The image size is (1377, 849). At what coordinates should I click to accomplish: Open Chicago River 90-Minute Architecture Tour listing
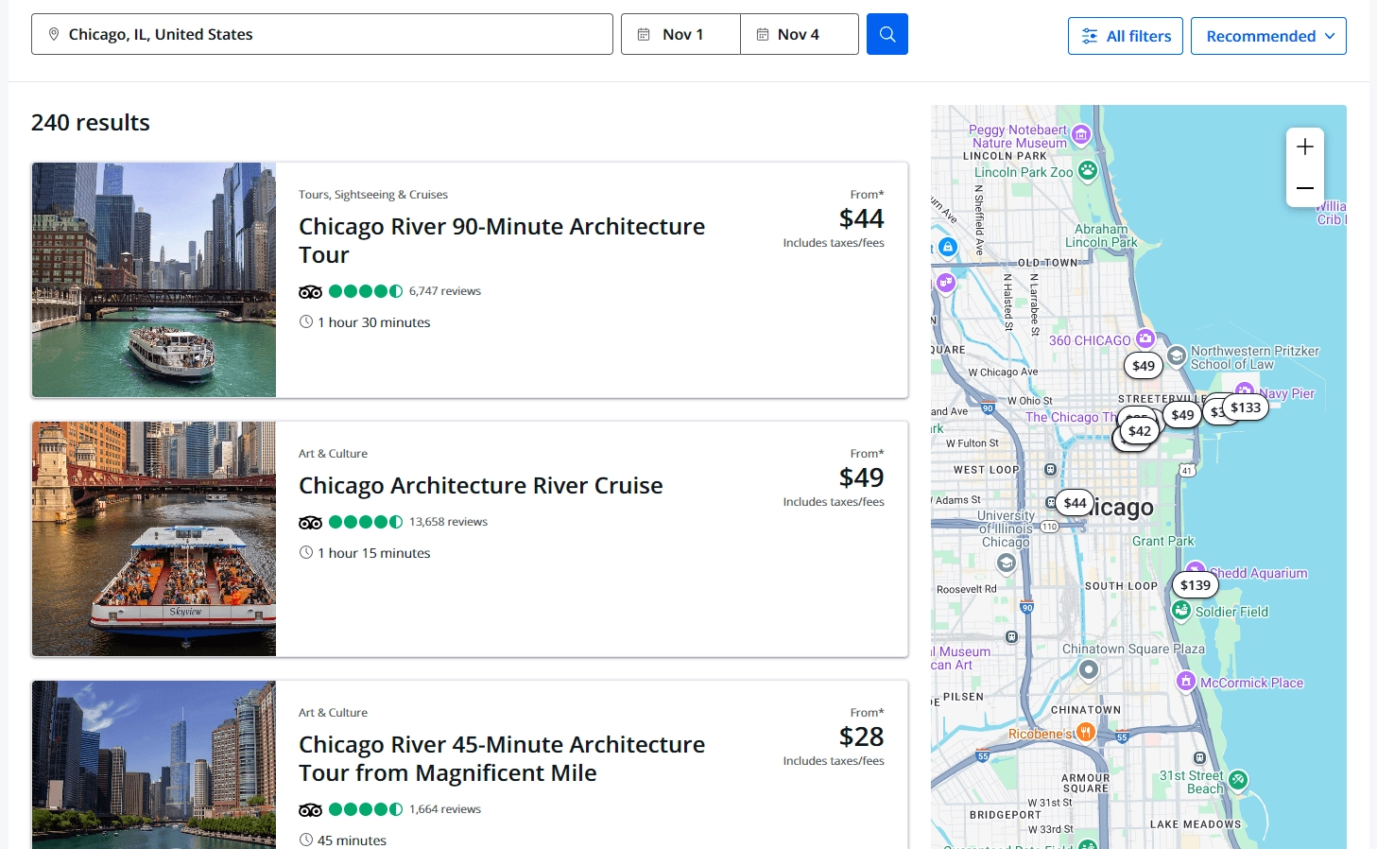[x=501, y=240]
